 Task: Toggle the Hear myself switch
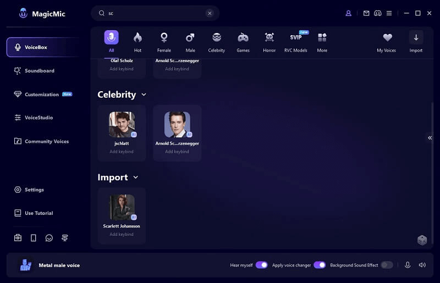[x=261, y=265]
